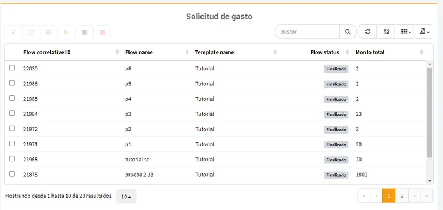Go to previous page with ‹ button
Screen dimensions: 443x210
(377, 196)
